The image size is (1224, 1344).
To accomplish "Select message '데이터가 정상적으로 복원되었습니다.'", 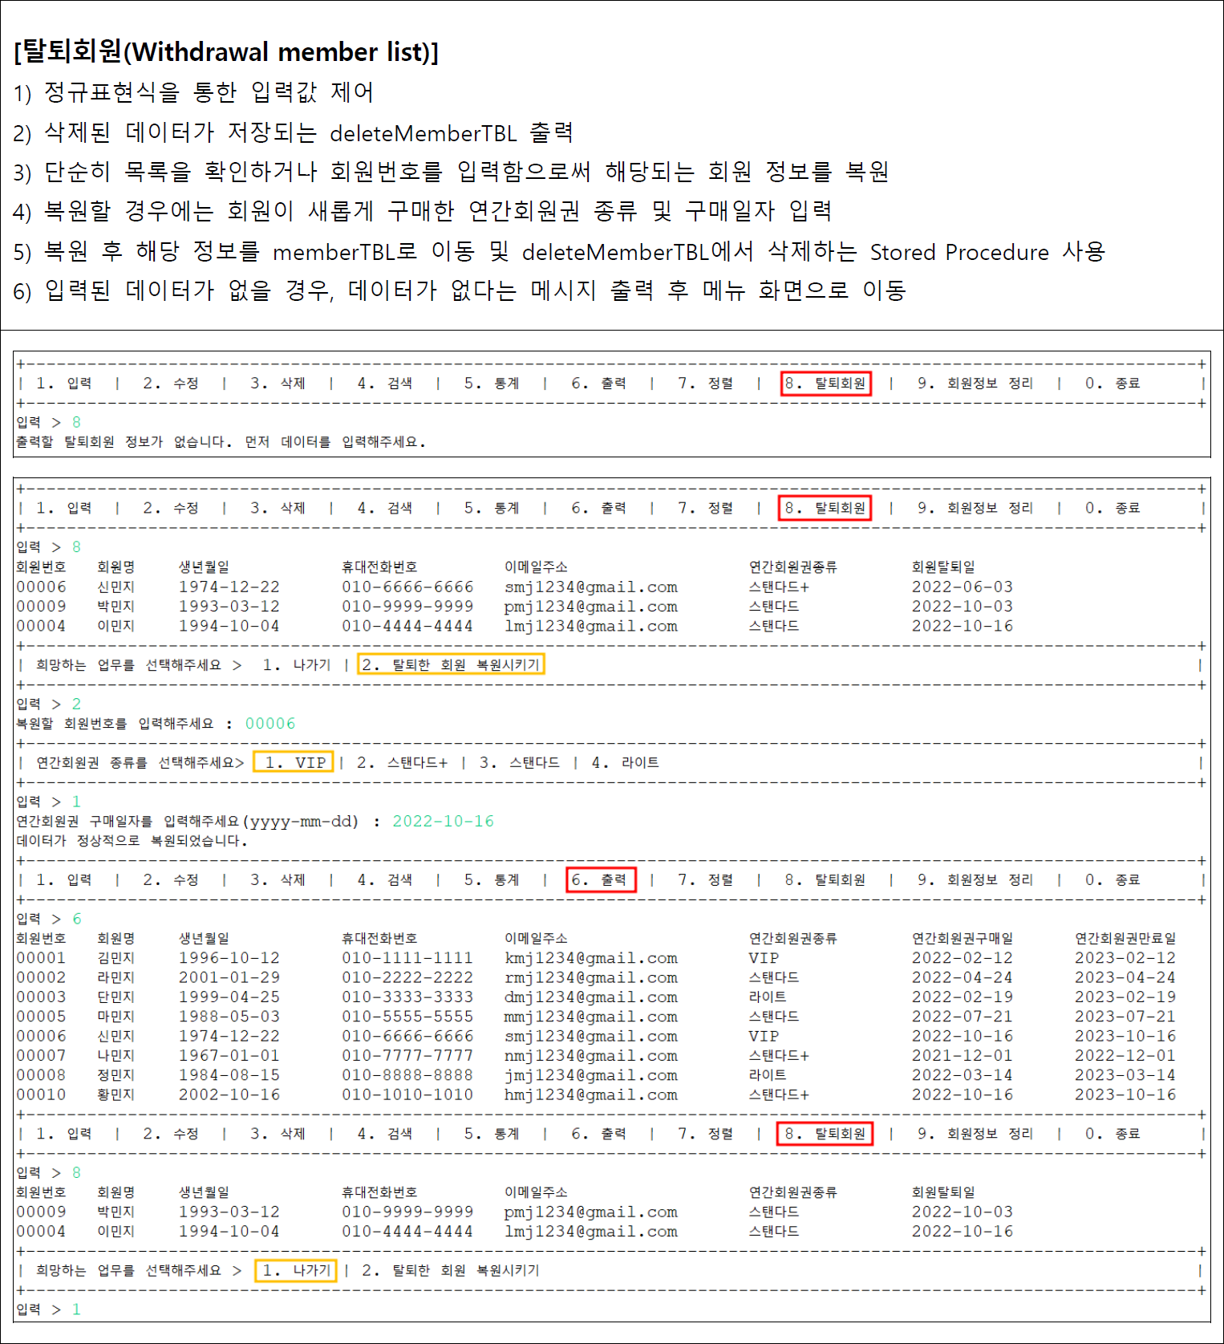I will click(132, 841).
